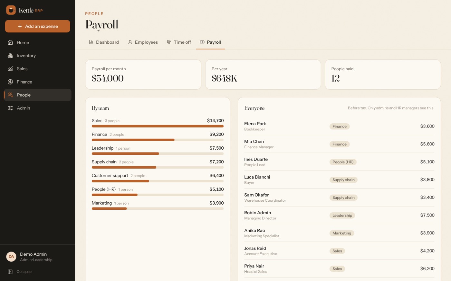This screenshot has width=451, height=281.
Task: Click the Home icon in sidebar
Action: coord(10,42)
